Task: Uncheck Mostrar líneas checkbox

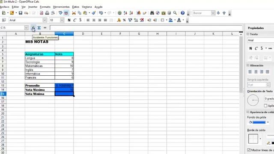Action: click(x=249, y=150)
